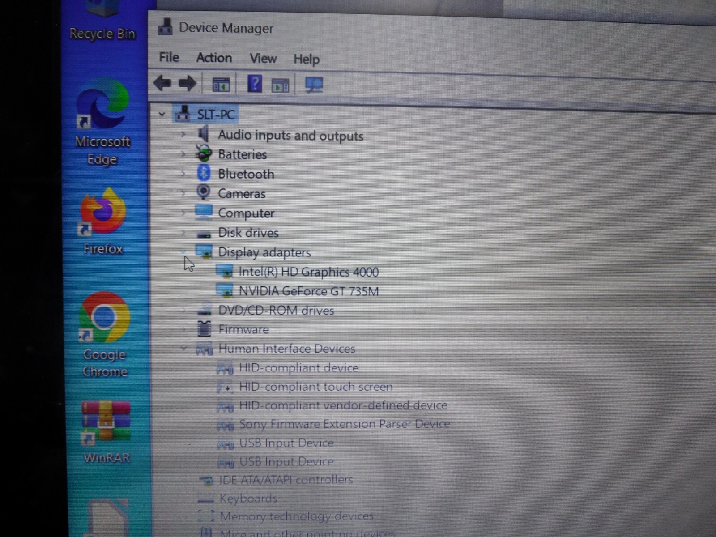Click the Recycle Bin desktop label
Viewport: 716px width, 537px height.
coord(102,34)
